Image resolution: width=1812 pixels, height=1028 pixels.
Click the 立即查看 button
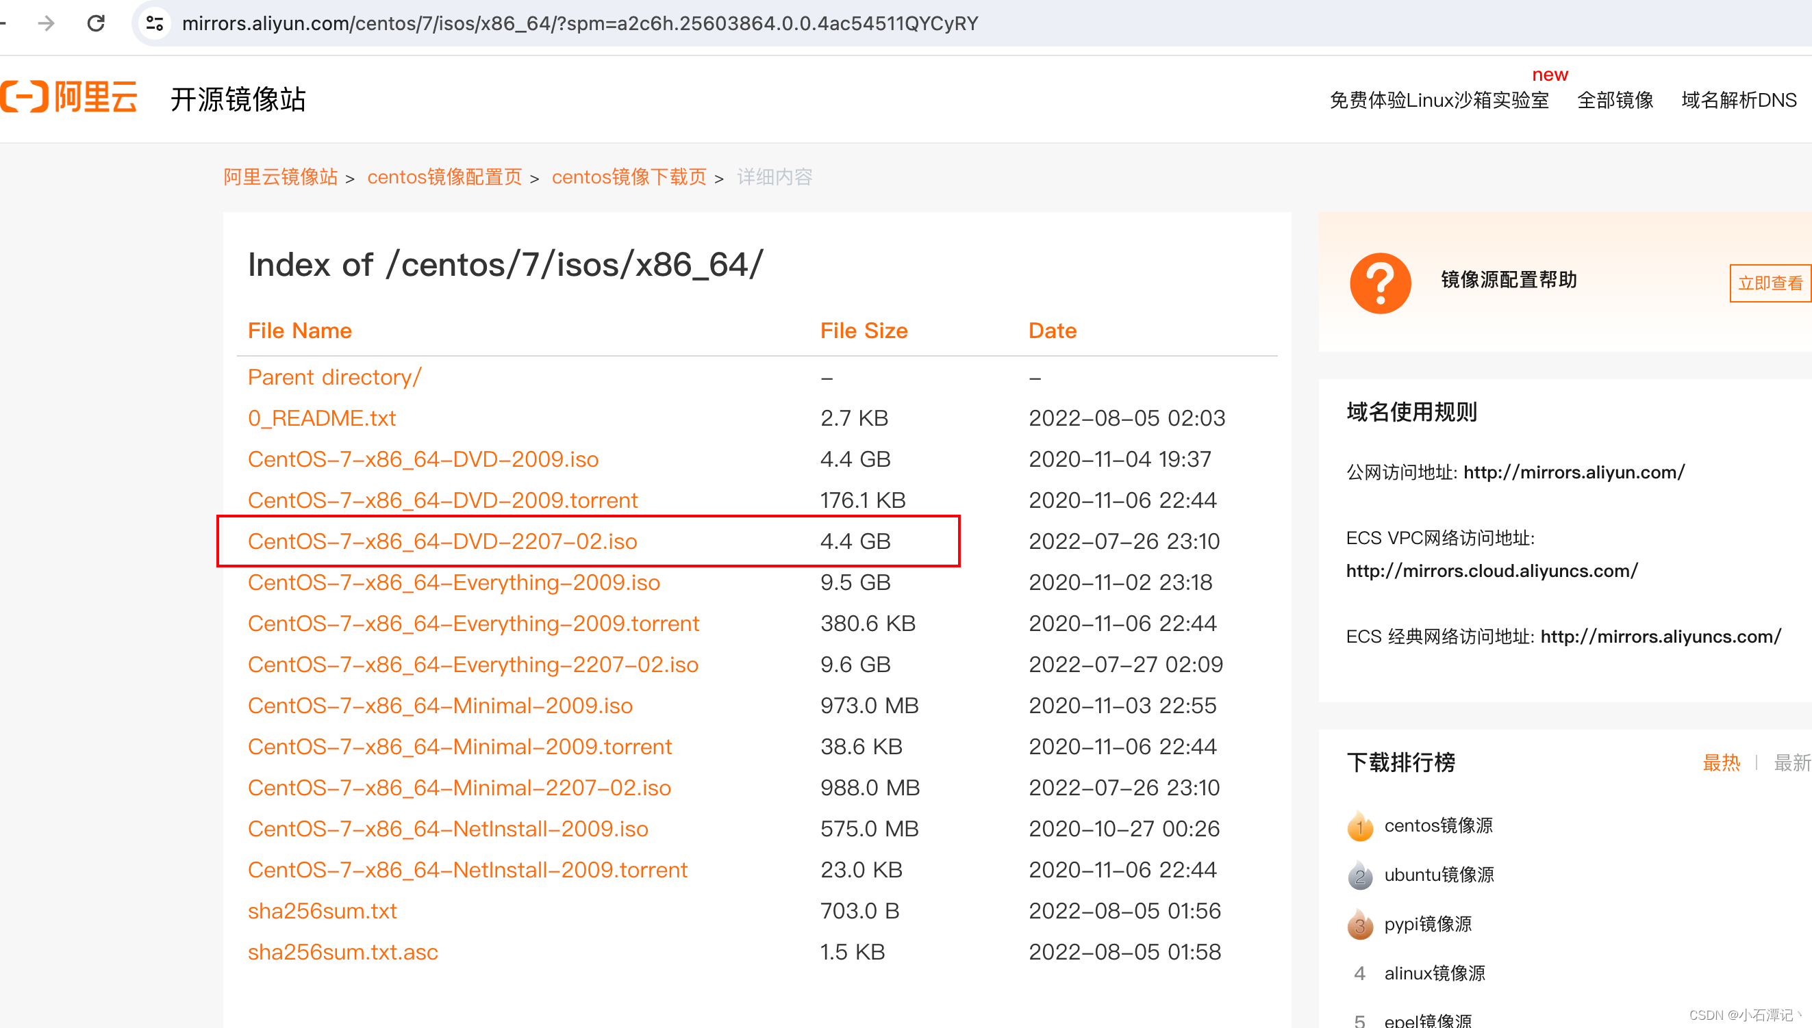pos(1770,283)
